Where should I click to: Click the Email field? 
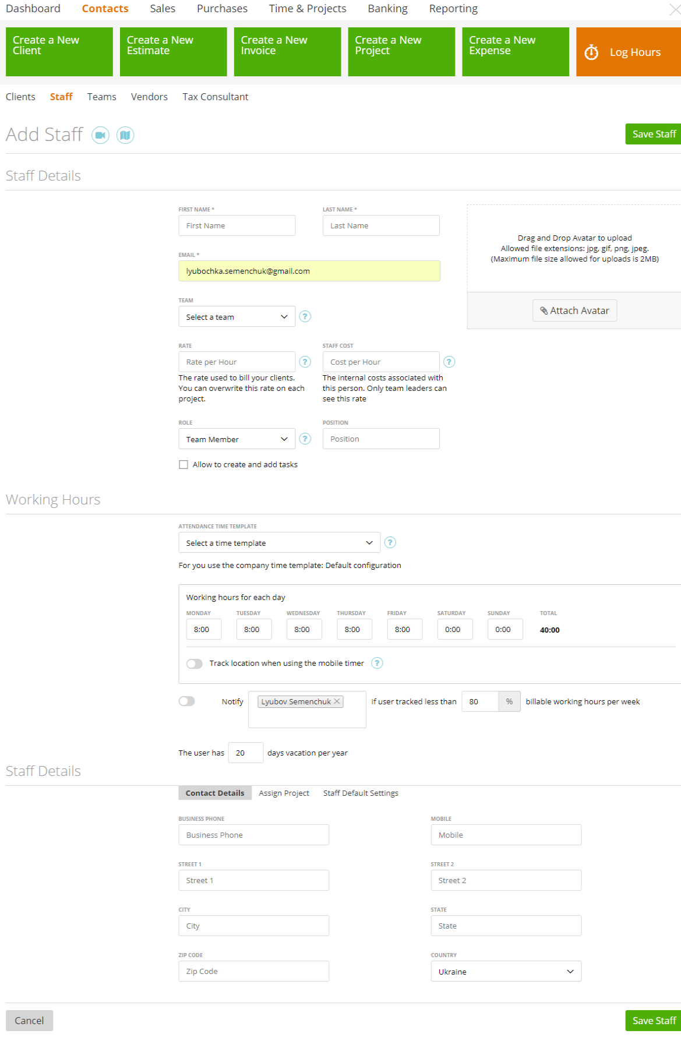tap(309, 271)
